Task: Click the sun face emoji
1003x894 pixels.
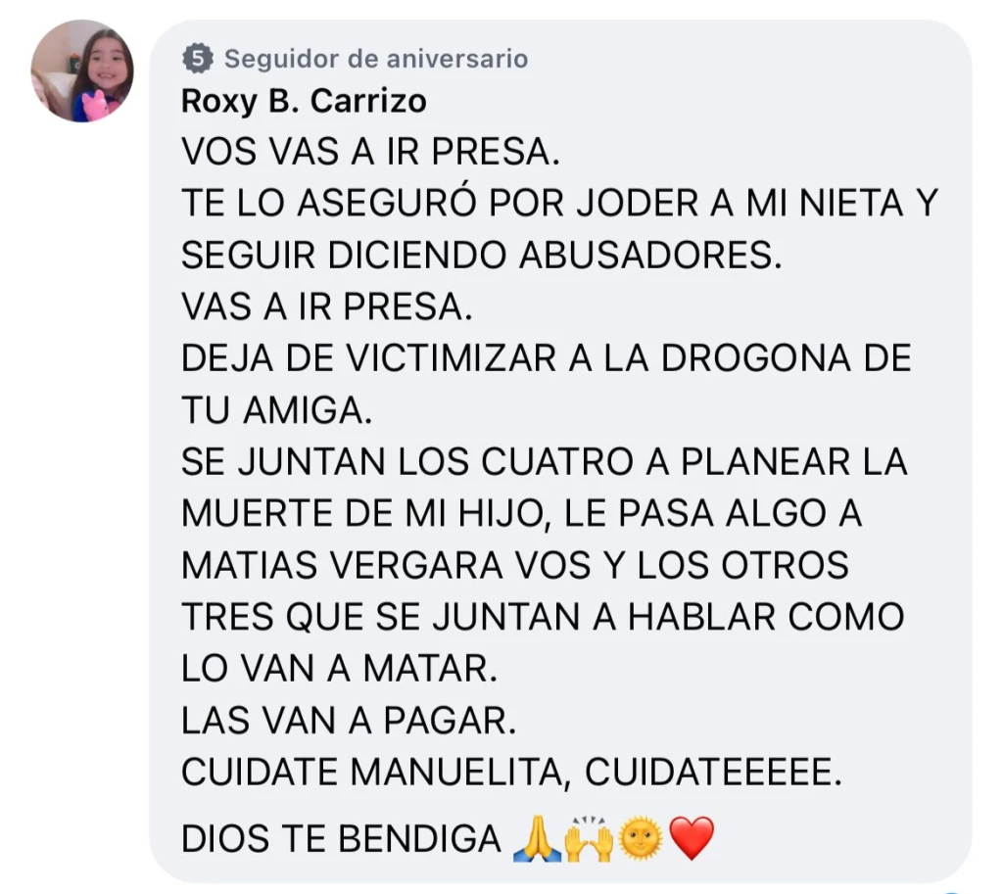Action: [640, 838]
